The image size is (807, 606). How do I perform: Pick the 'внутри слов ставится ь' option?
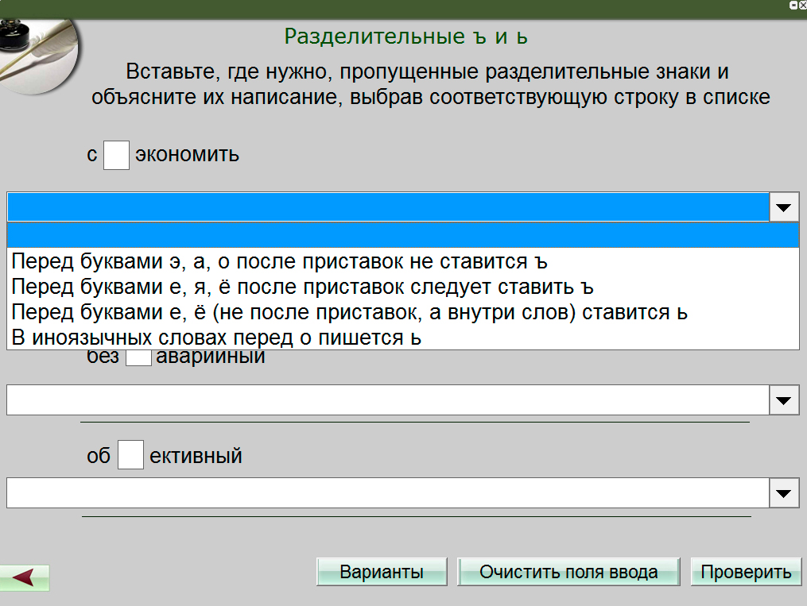[349, 312]
